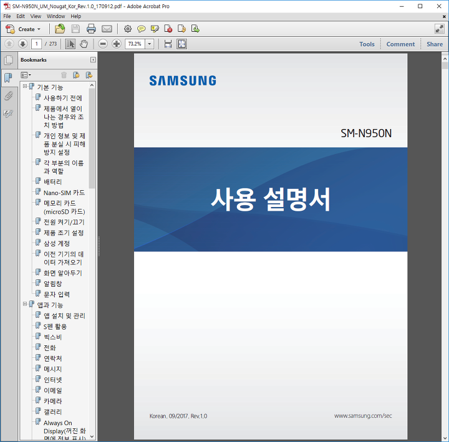Close the document with the menu-bar X
Viewport: 449px width, 442px height.
(x=444, y=17)
